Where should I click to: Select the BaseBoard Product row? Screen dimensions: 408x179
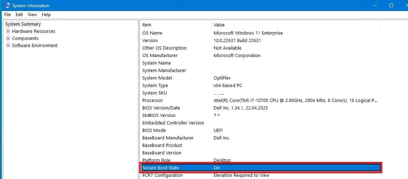[x=260, y=145]
